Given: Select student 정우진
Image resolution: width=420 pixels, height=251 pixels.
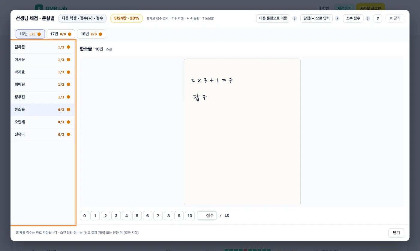Looking at the screenshot, I should click(42, 97).
